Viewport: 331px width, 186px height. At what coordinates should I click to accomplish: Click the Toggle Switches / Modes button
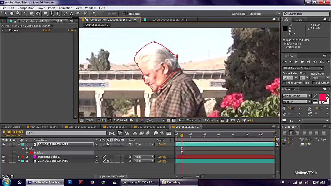tap(111, 176)
